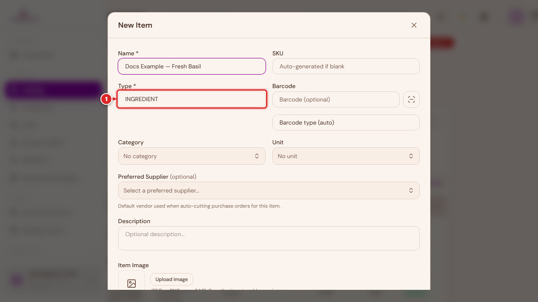Click the Preferred Supplier label

click(x=143, y=177)
